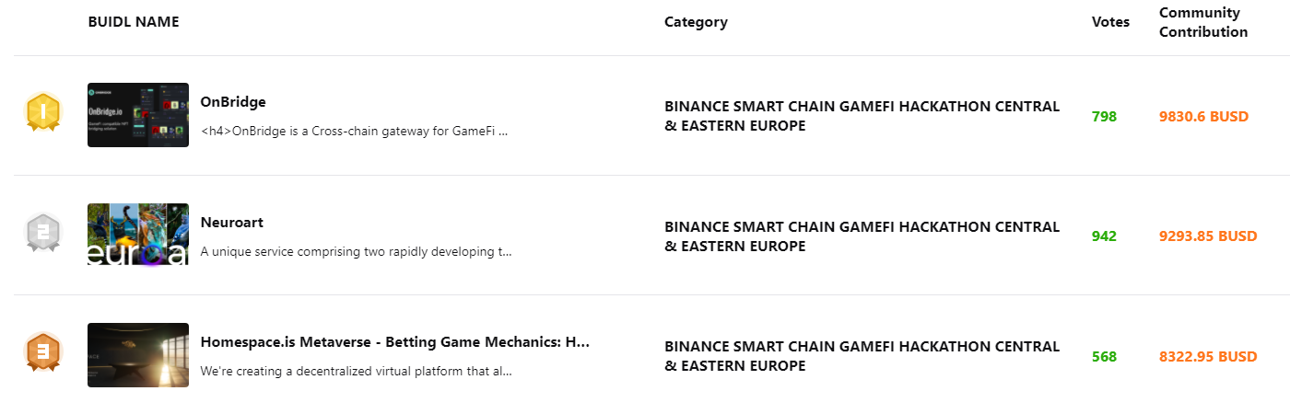Open the OnBridge project title
This screenshot has width=1290, height=414.
[x=233, y=102]
